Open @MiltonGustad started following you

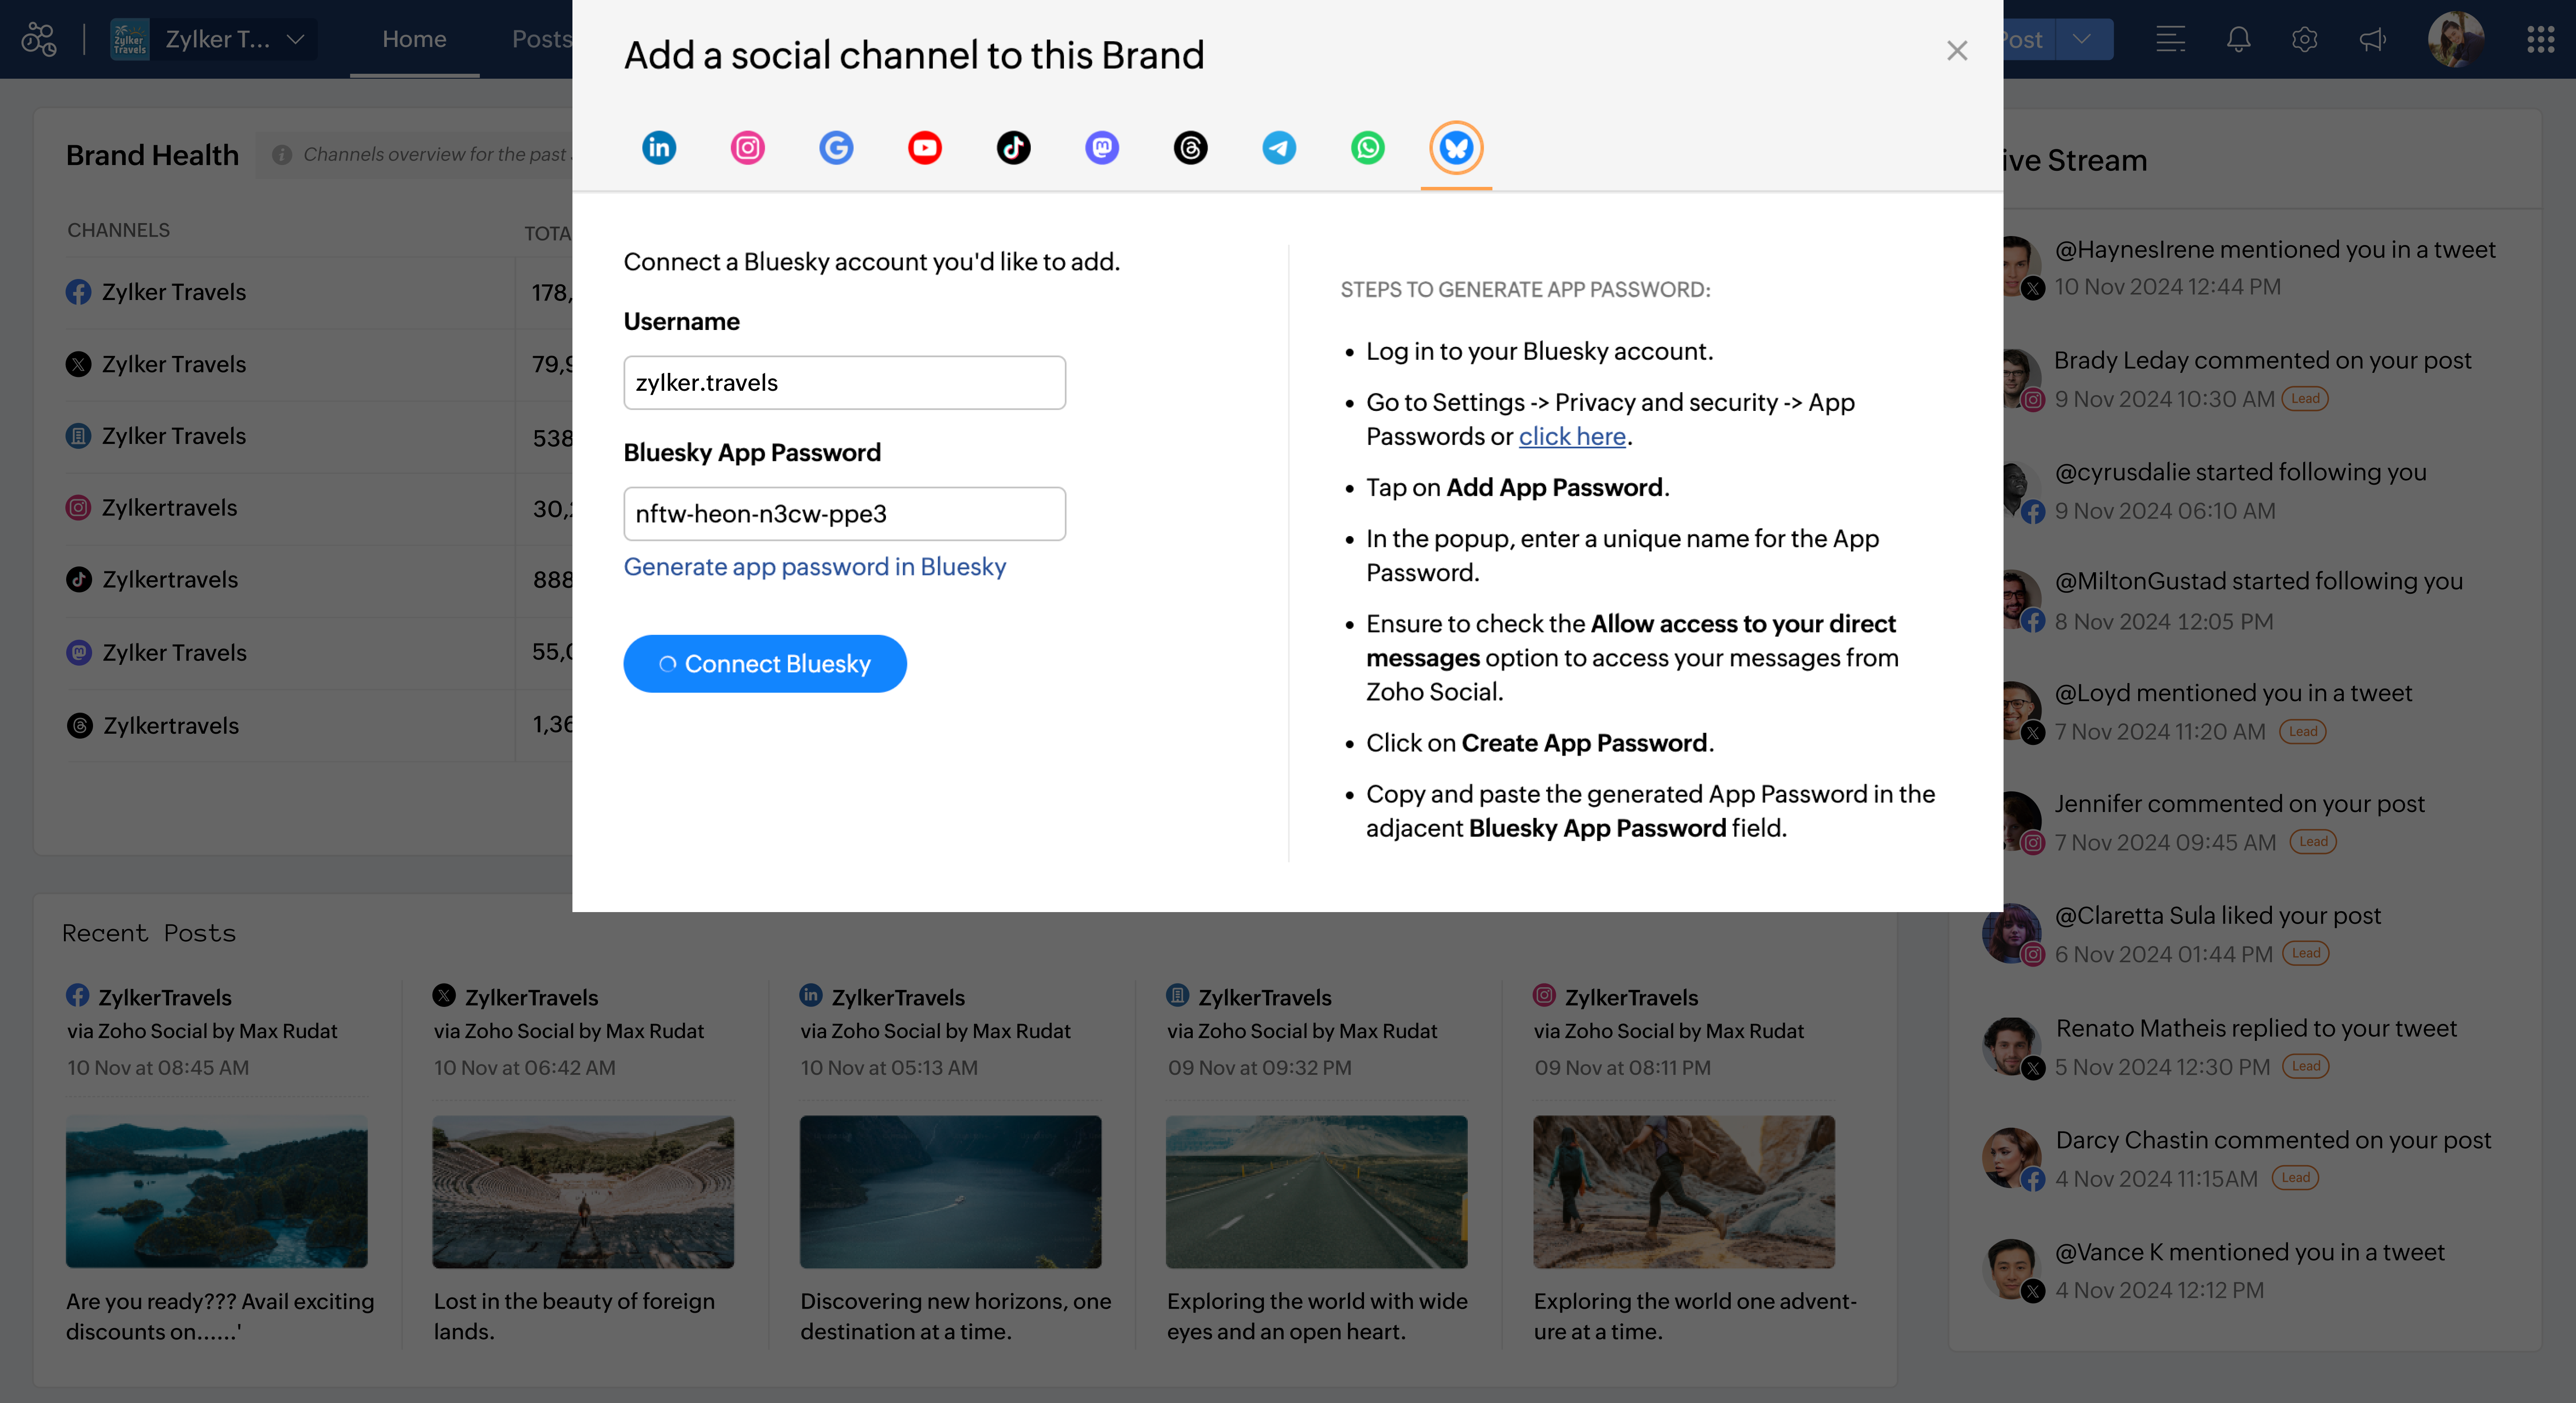tap(2258, 582)
